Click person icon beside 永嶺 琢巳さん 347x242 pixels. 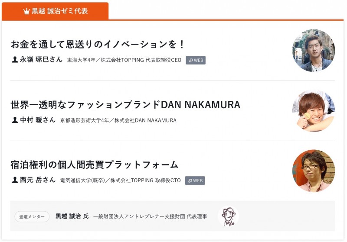tap(15, 60)
